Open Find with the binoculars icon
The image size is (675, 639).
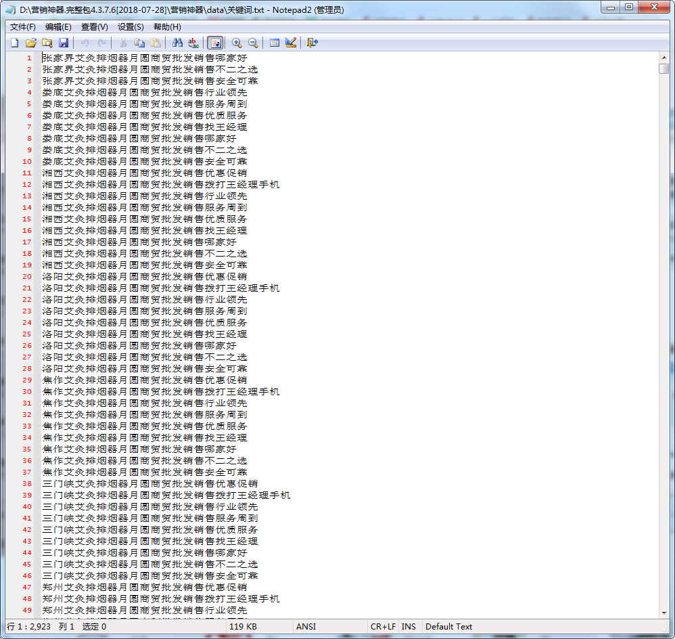[177, 43]
